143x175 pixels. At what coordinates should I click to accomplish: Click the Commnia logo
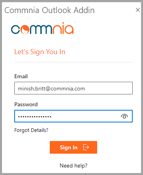[x=42, y=28]
